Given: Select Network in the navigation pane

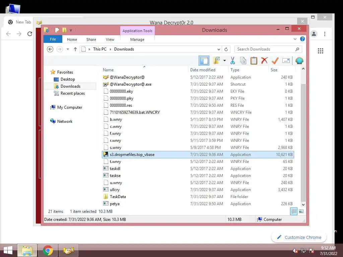Looking at the screenshot, I should tap(65, 121).
